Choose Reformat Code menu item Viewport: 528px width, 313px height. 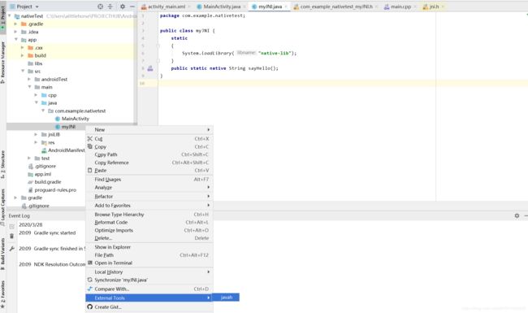click(x=149, y=223)
